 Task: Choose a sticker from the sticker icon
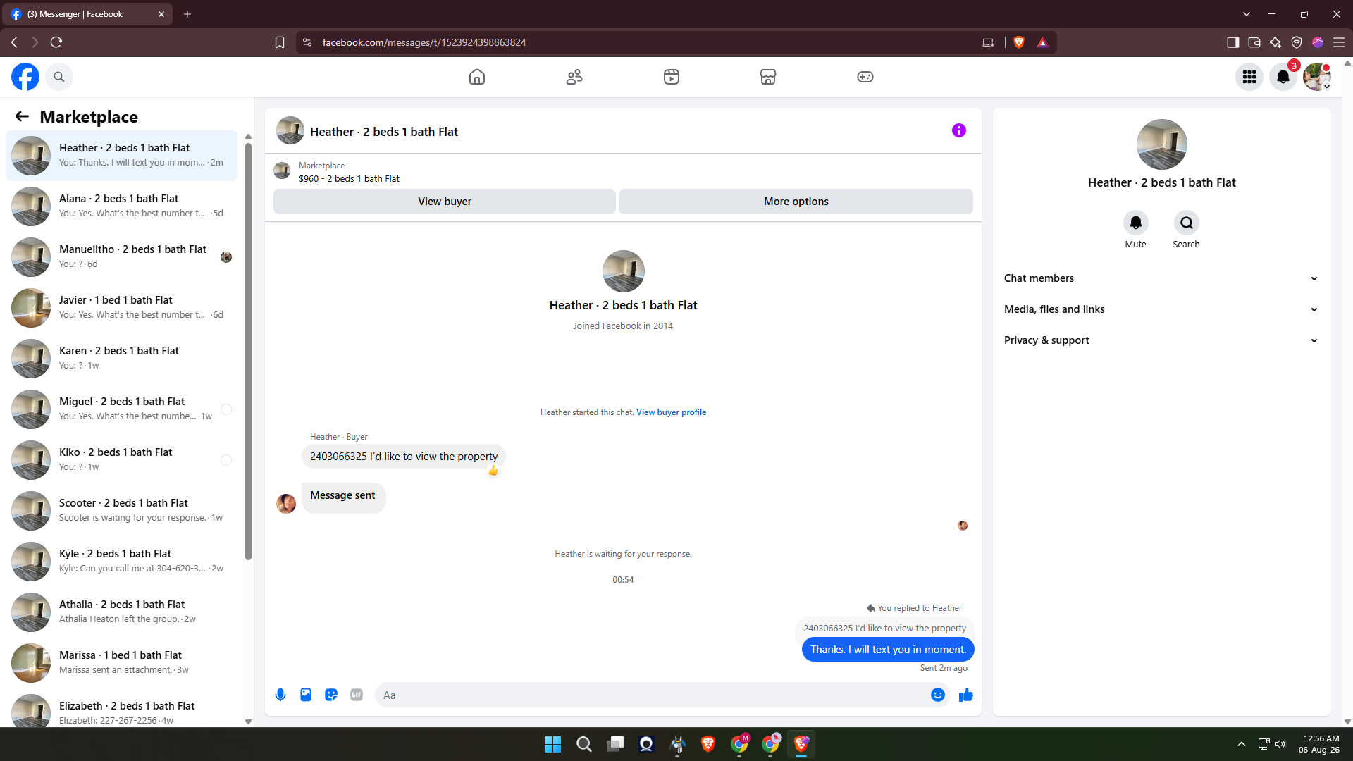point(331,695)
